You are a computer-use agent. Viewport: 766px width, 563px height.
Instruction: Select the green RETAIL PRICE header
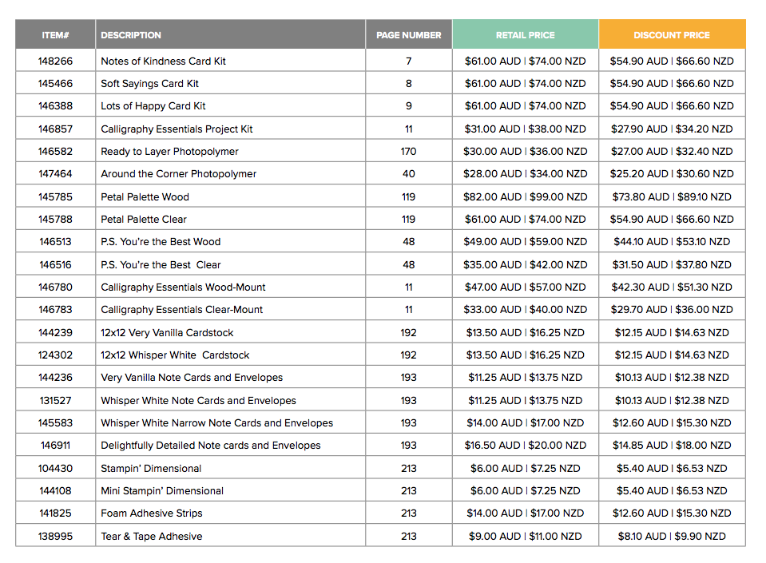[x=525, y=35]
